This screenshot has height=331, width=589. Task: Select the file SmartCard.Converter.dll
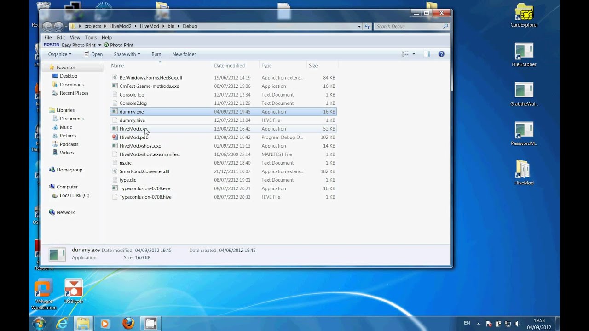[x=223, y=171]
